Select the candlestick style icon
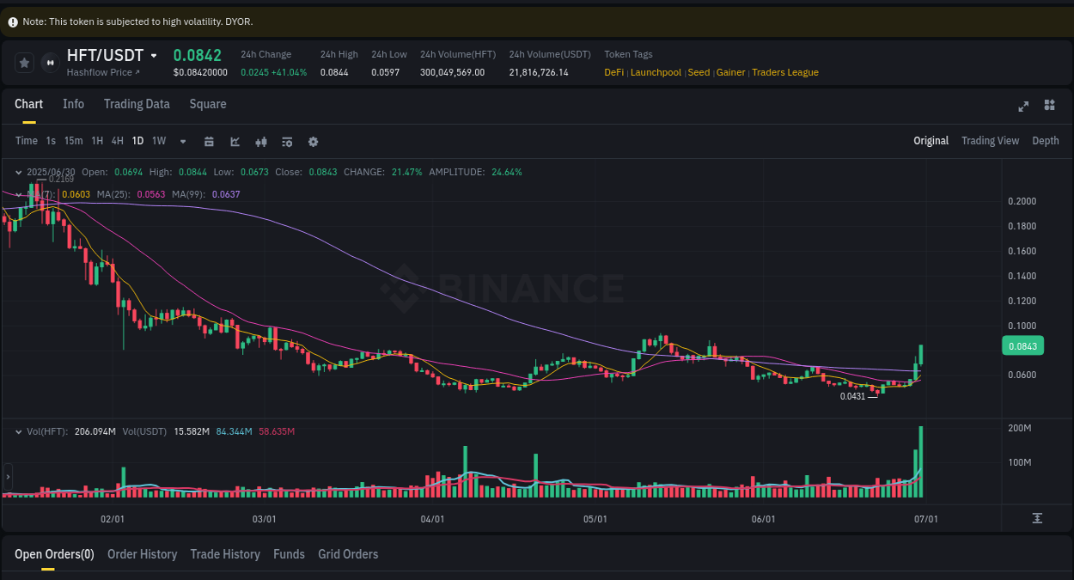This screenshot has width=1074, height=580. point(261,141)
